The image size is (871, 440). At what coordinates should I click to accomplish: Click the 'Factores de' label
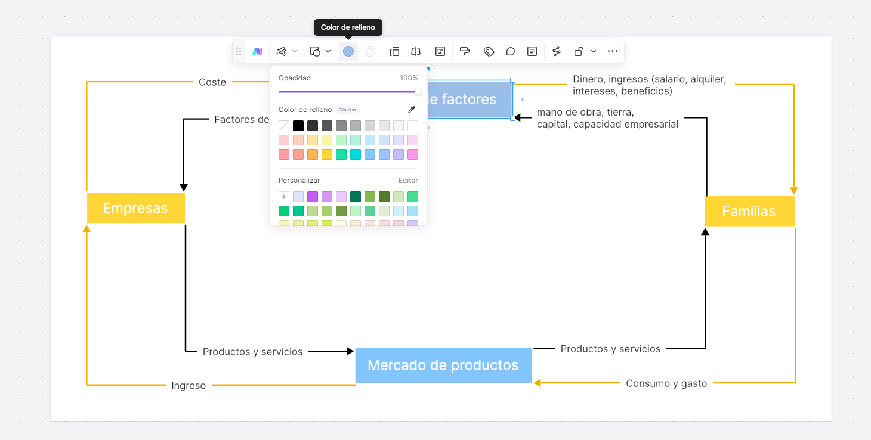[242, 119]
